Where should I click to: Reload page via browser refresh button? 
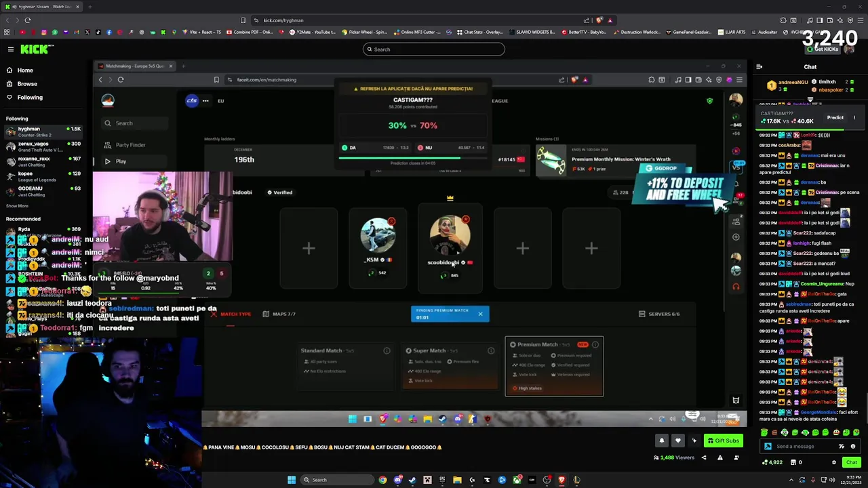tap(27, 20)
